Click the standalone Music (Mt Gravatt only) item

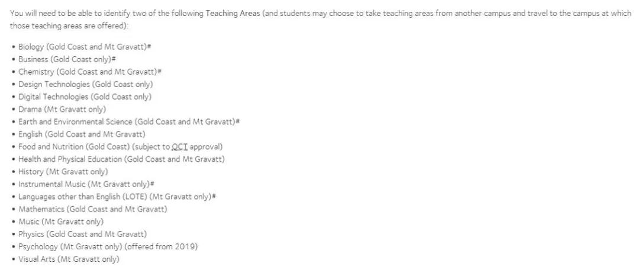tap(61, 222)
